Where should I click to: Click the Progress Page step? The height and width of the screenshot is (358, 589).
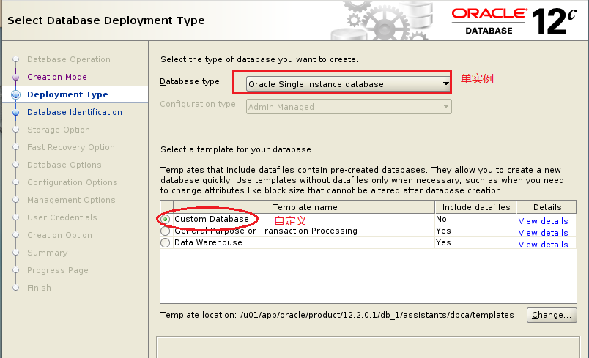(58, 270)
